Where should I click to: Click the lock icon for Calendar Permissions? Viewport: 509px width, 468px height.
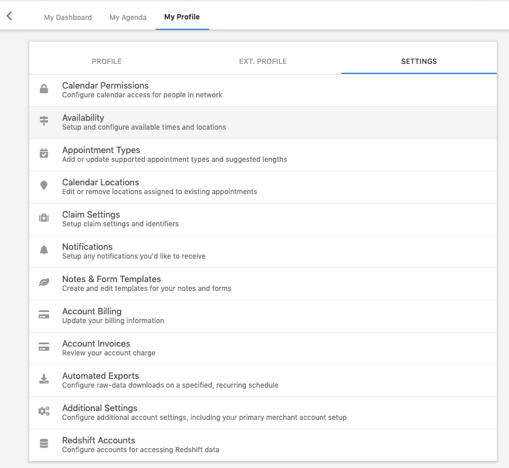click(44, 89)
